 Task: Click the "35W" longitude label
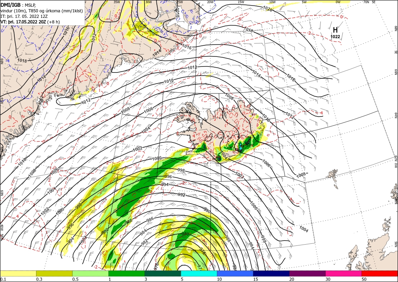[117, 2]
